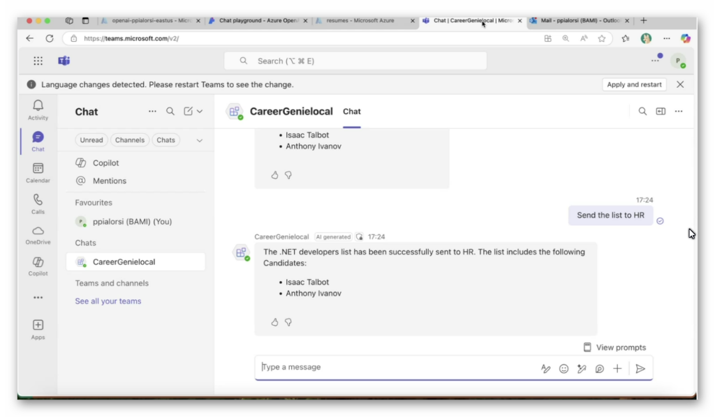Image resolution: width=715 pixels, height=417 pixels.
Task: Open OneDrive from left rail
Action: [38, 235]
